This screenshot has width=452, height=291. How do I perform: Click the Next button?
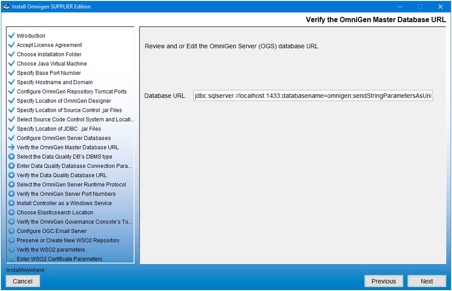click(x=427, y=281)
